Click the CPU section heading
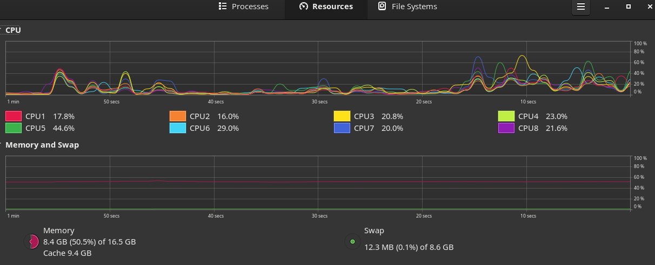Image resolution: width=655 pixels, height=265 pixels. (x=13, y=30)
